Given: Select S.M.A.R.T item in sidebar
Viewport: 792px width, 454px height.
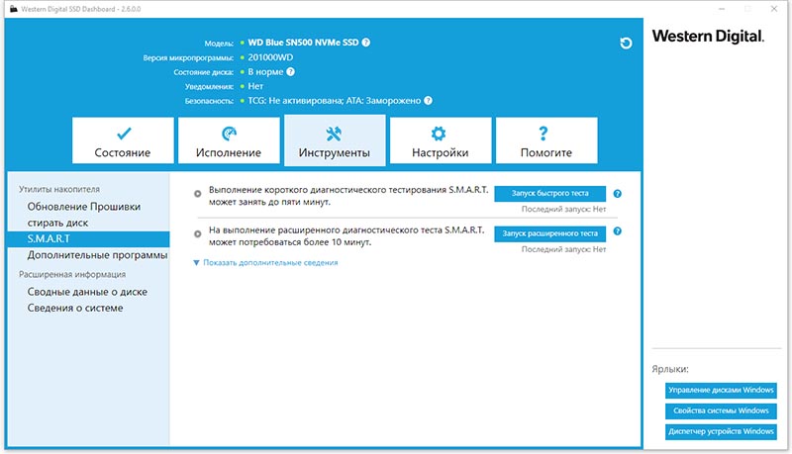Looking at the screenshot, I should click(88, 239).
